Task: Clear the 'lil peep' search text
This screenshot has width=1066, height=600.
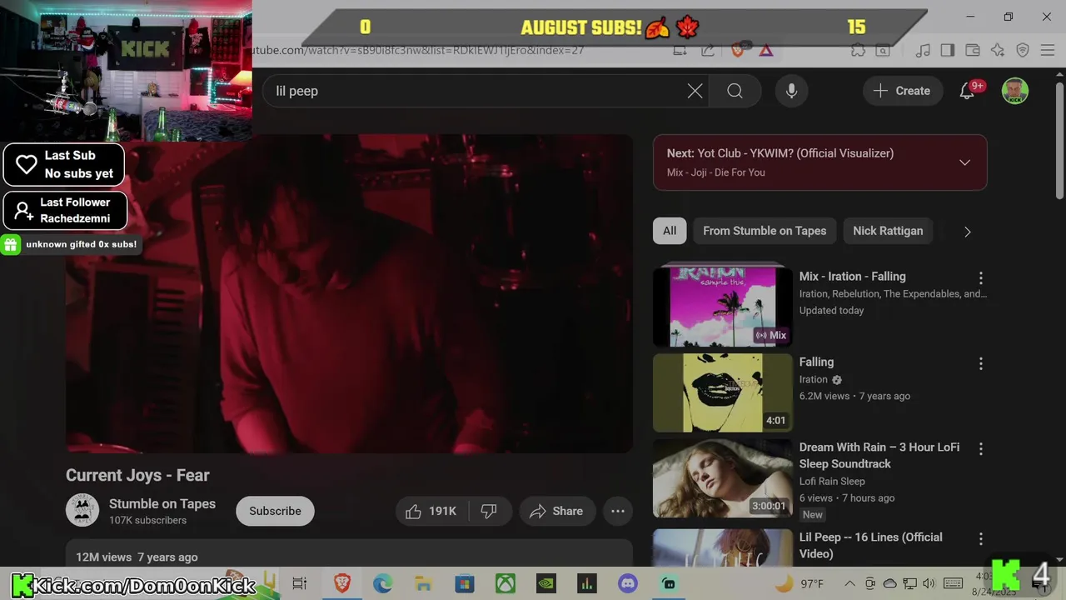Action: pos(695,91)
